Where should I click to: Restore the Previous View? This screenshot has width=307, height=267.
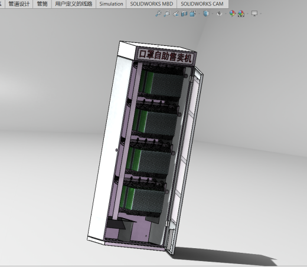(175, 14)
